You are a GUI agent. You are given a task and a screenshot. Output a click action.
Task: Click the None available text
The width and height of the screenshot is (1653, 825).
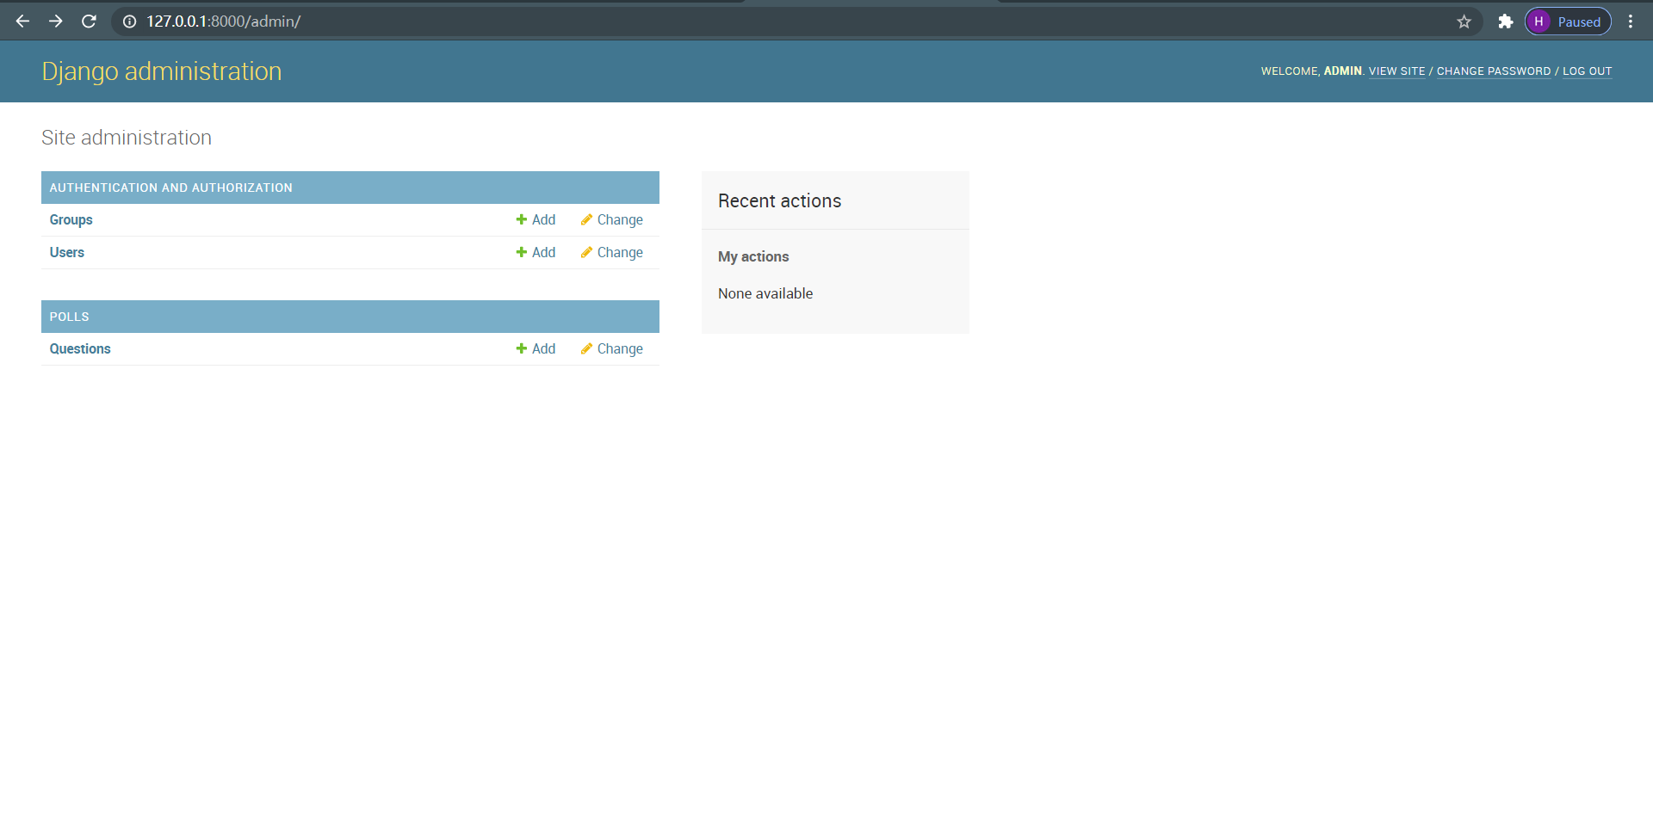pos(765,294)
